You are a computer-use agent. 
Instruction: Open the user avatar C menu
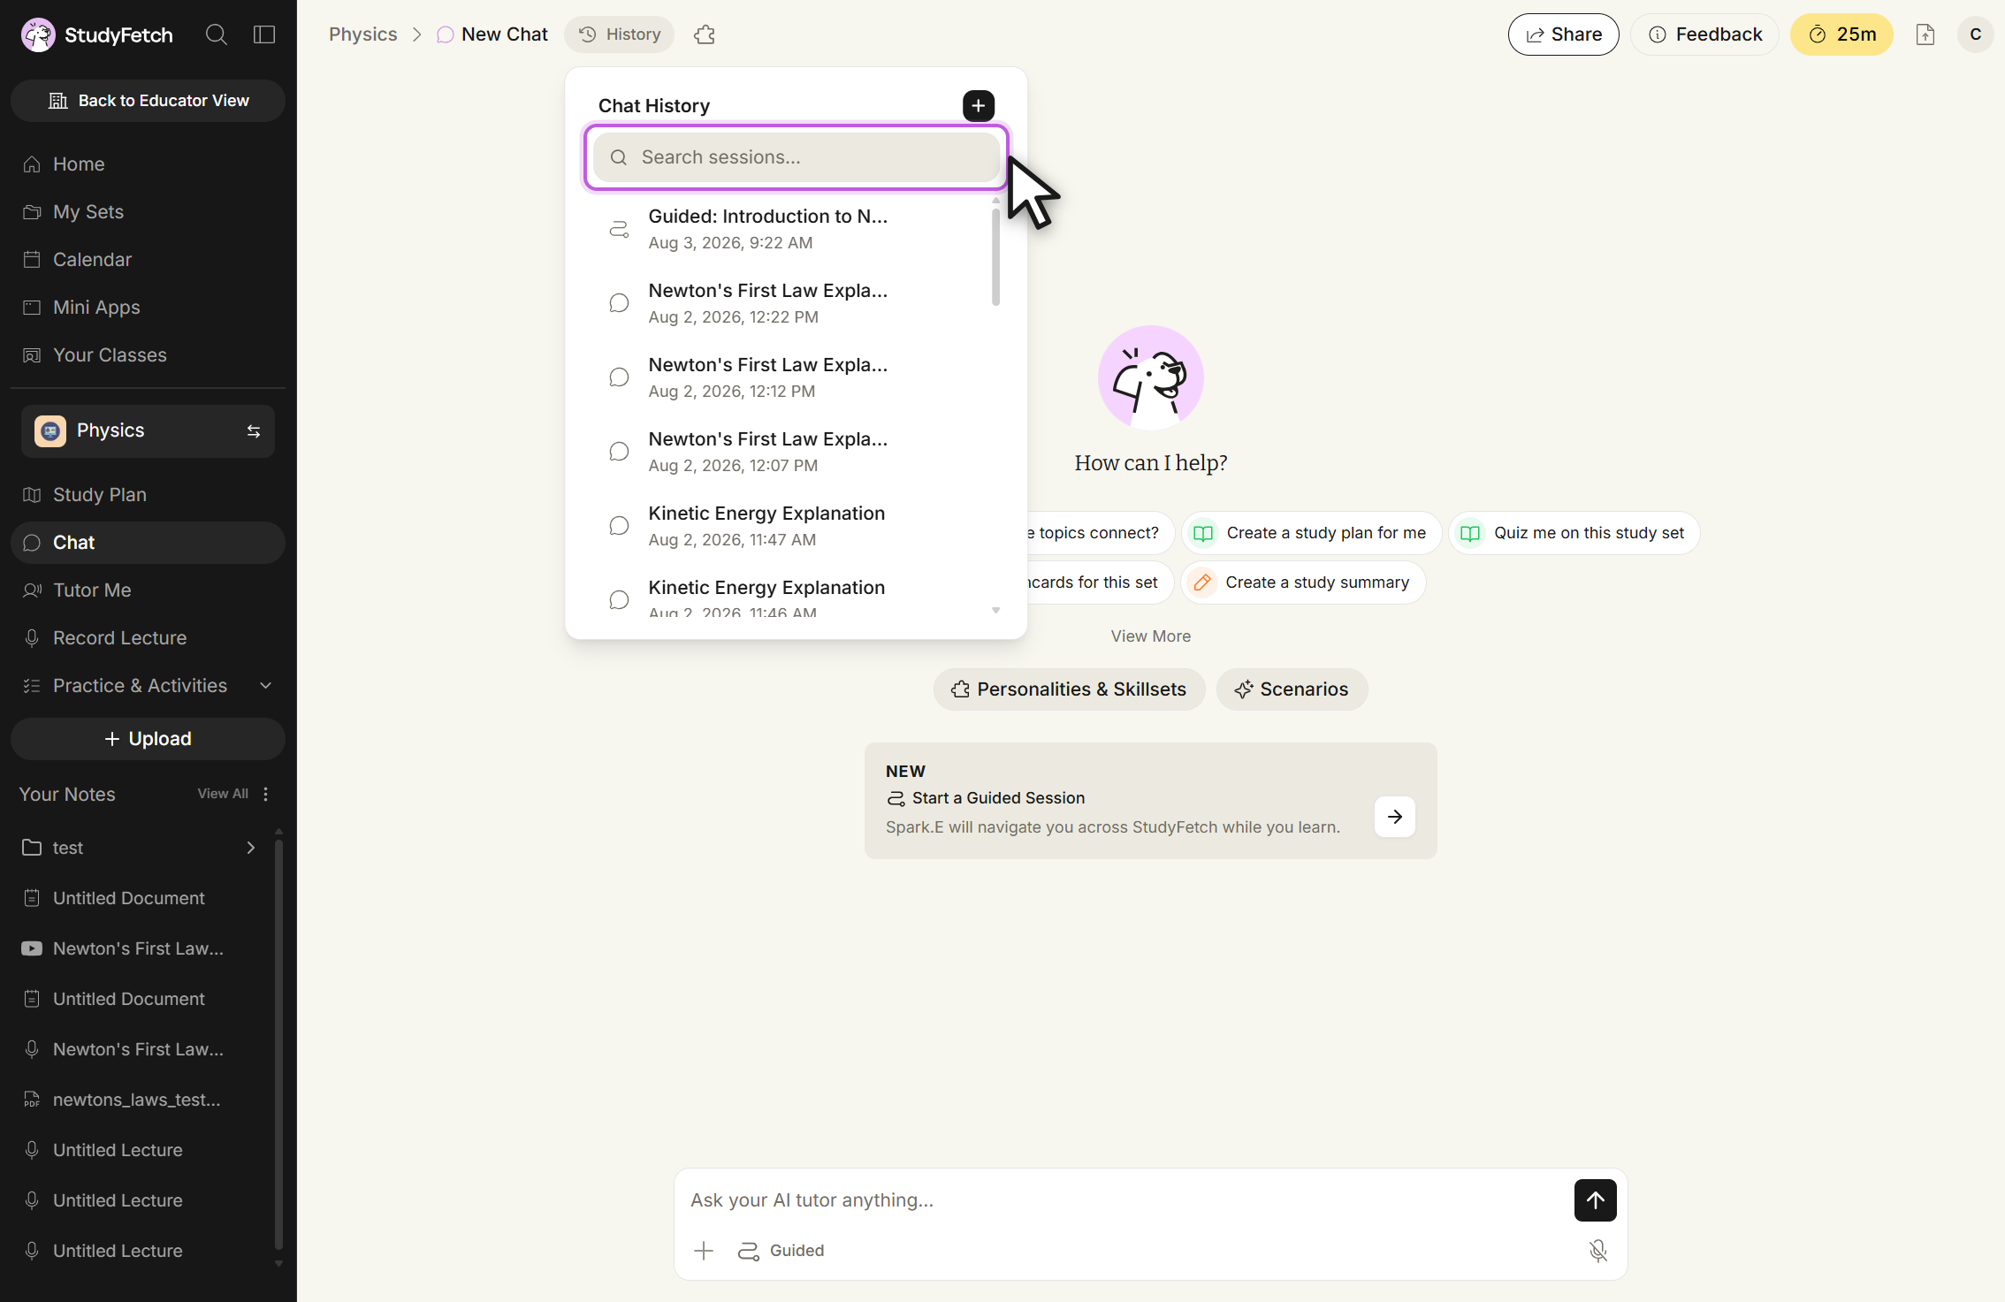(x=1976, y=34)
